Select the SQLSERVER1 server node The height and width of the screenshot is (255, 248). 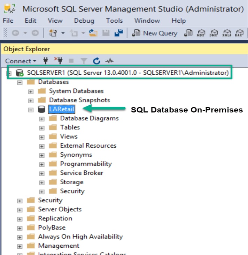click(127, 73)
